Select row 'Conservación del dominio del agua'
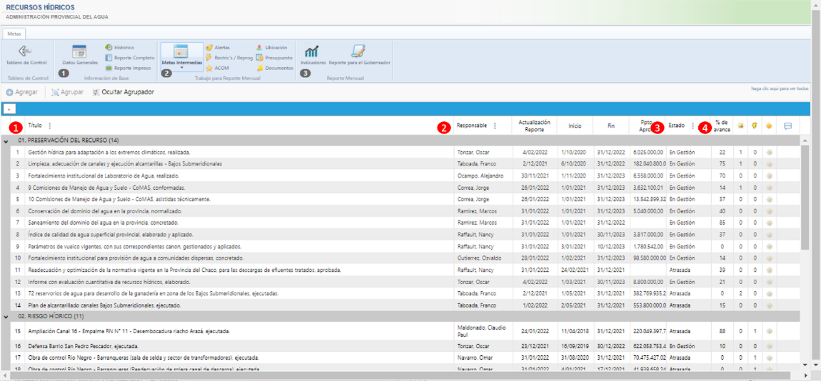Image resolution: width=821 pixels, height=381 pixels. coord(401,211)
